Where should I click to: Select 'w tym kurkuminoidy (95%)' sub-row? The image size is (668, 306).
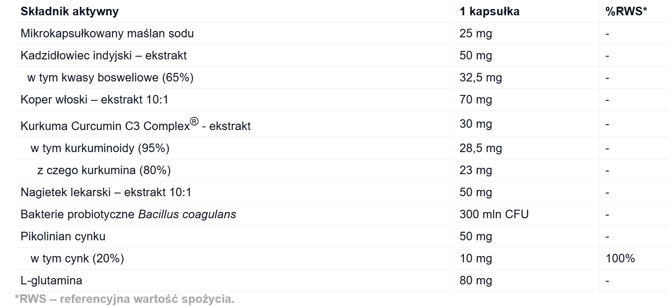[x=100, y=148]
